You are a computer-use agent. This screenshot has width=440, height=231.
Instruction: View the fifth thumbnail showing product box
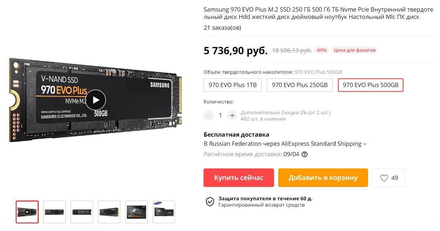click(x=136, y=212)
